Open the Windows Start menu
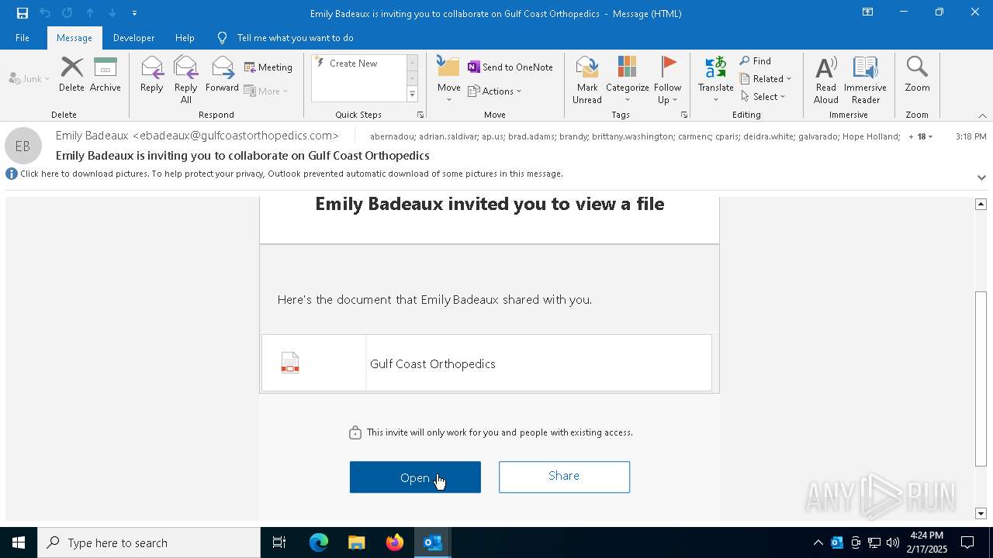The height and width of the screenshot is (558, 993). [x=19, y=542]
